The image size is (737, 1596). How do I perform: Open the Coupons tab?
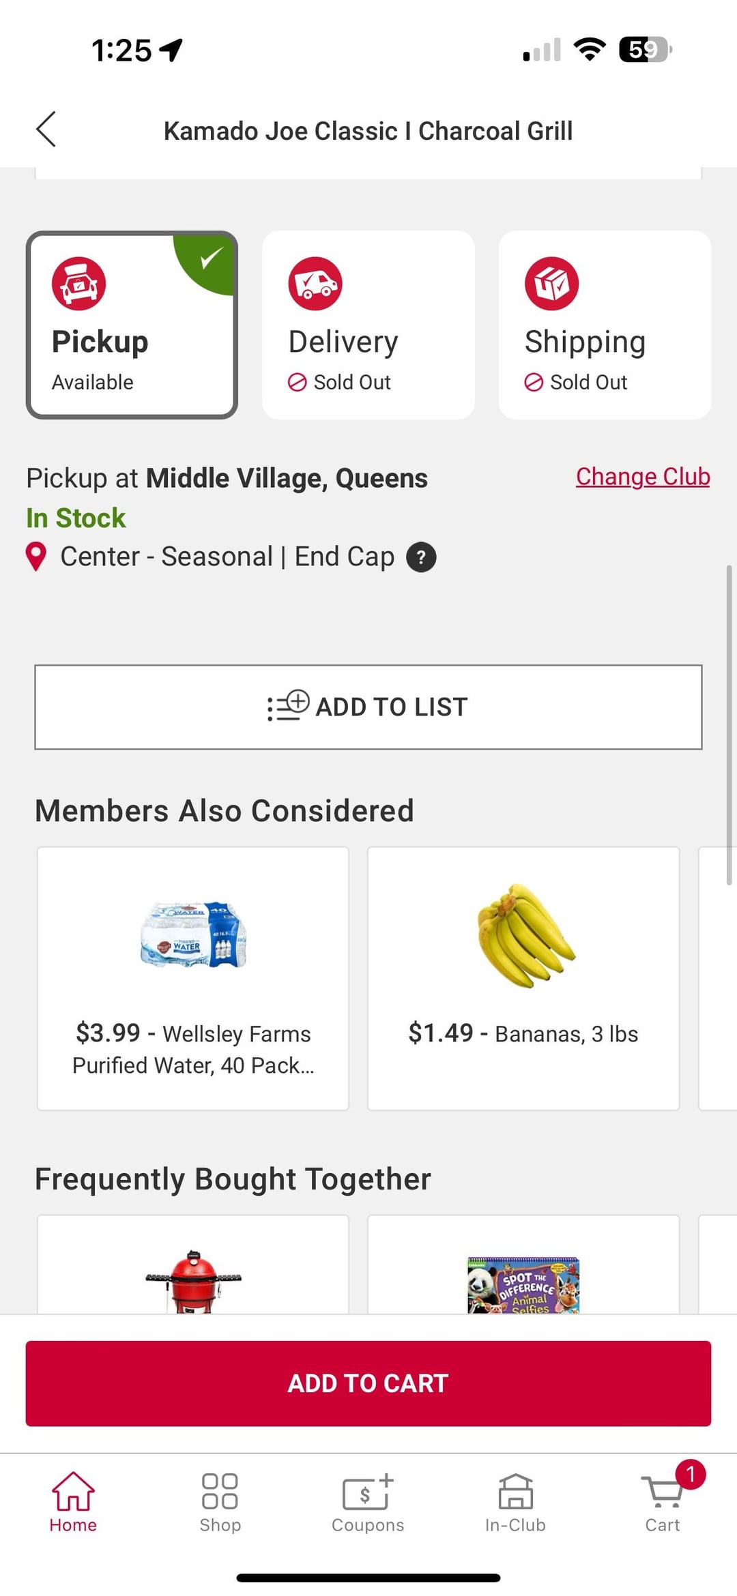click(x=368, y=1501)
